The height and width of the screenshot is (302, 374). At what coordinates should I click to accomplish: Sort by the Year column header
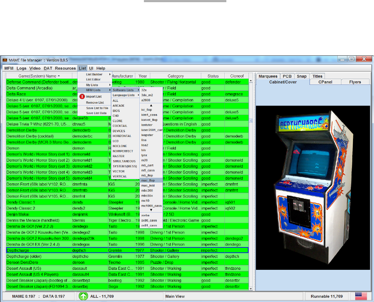[143, 76]
